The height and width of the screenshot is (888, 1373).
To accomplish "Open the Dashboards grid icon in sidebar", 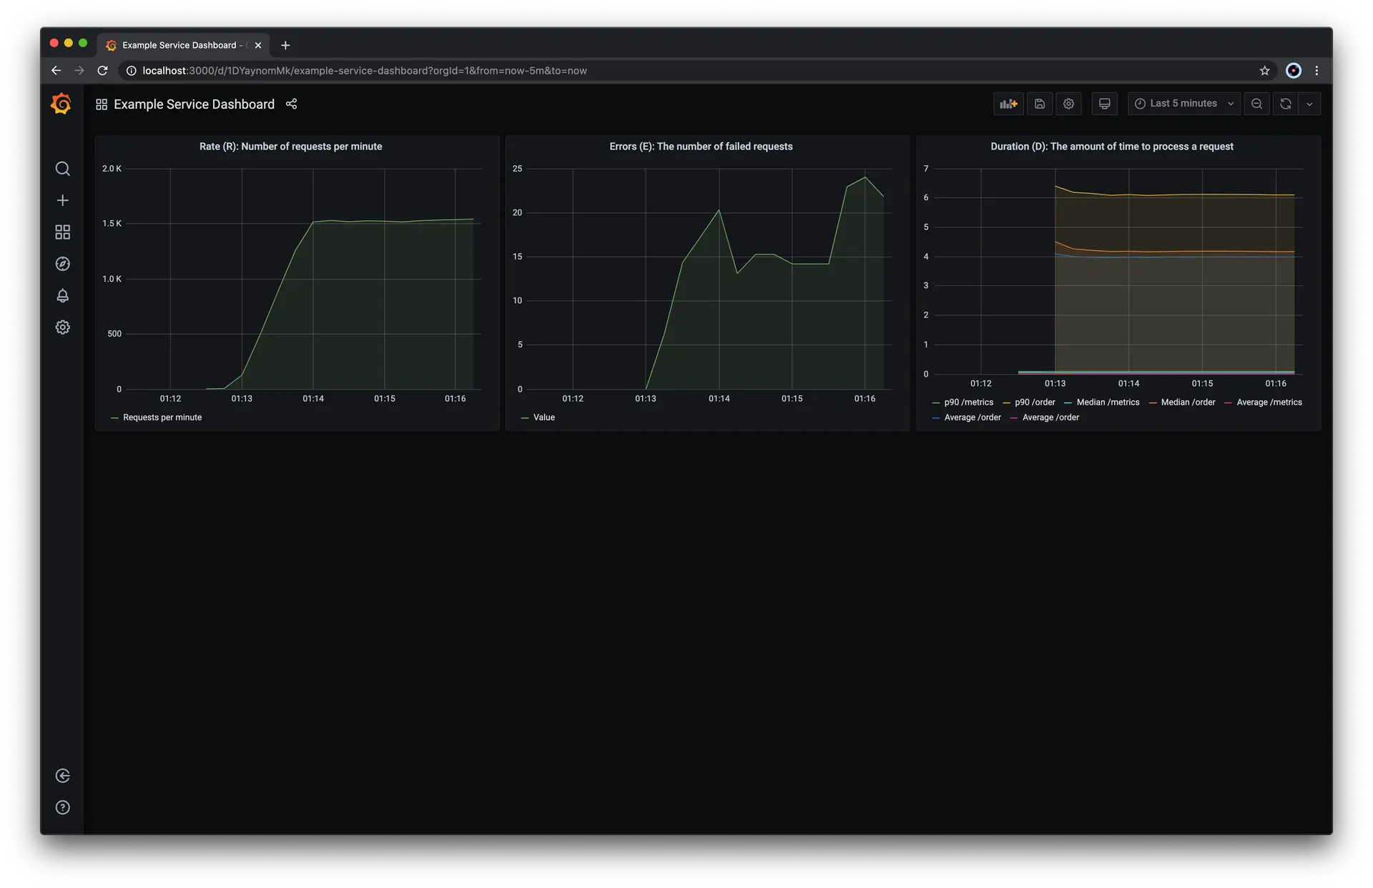I will point(63,232).
